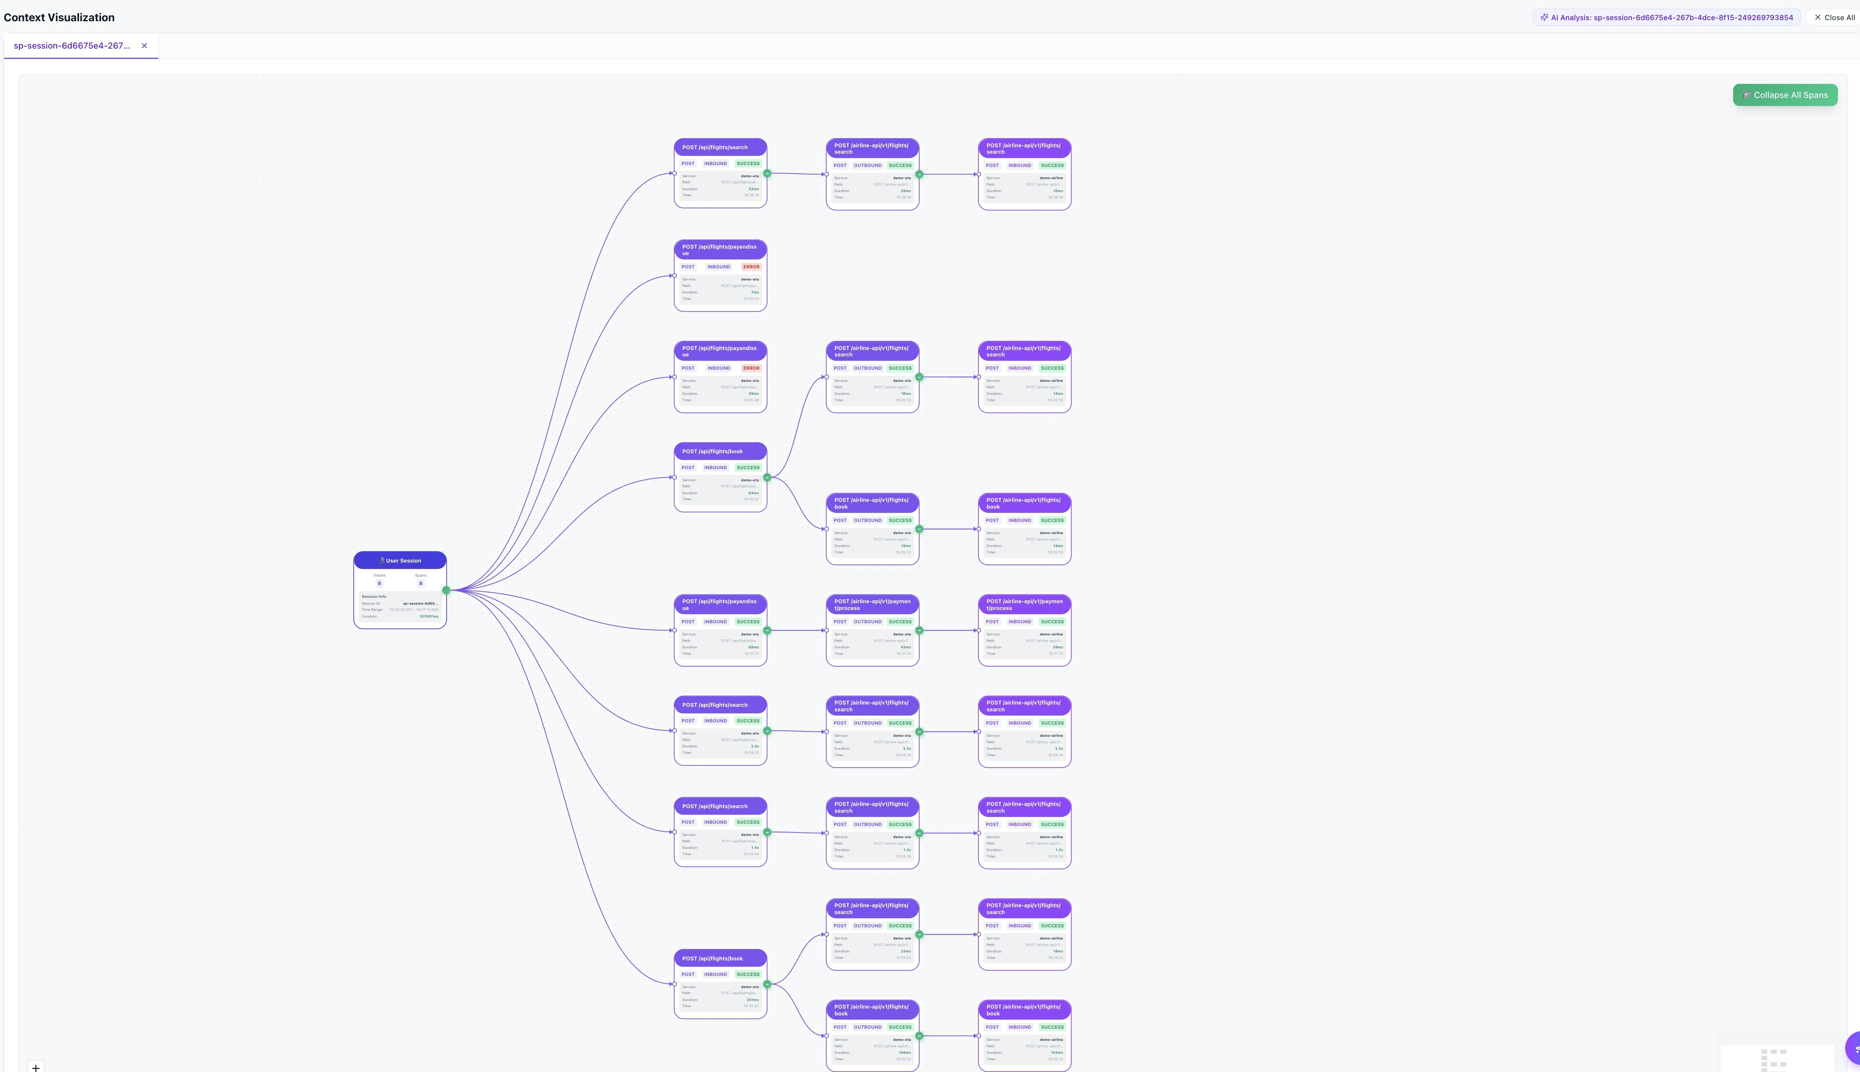
Task: Collapse the upper POST /api/flights/book node's children
Action: [767, 477]
